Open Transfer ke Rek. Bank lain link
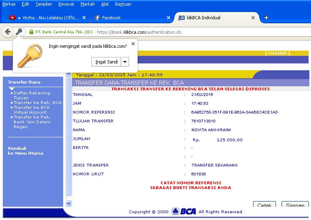 (32, 122)
